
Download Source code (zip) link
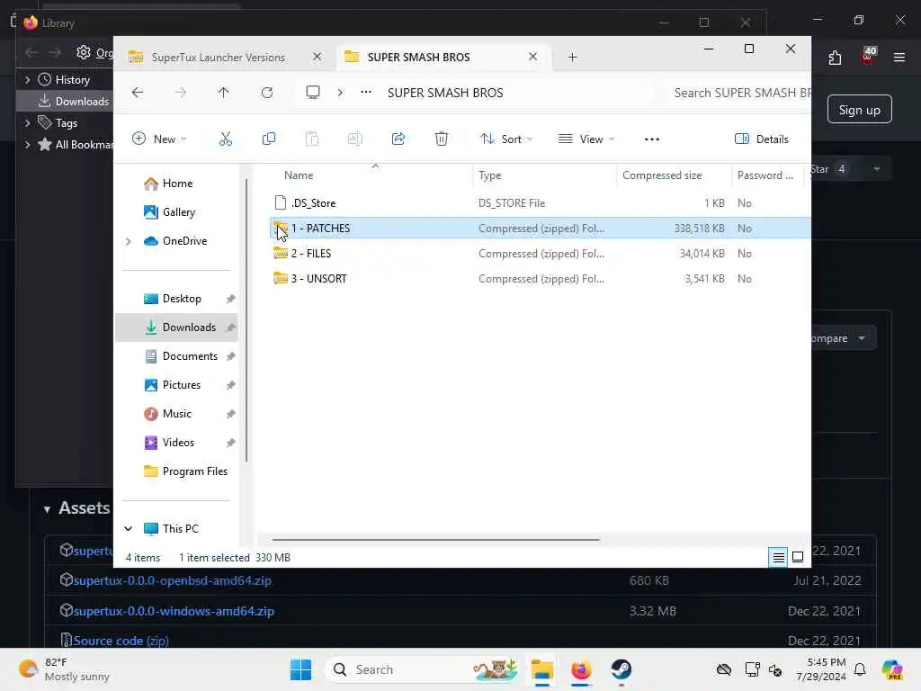121,641
